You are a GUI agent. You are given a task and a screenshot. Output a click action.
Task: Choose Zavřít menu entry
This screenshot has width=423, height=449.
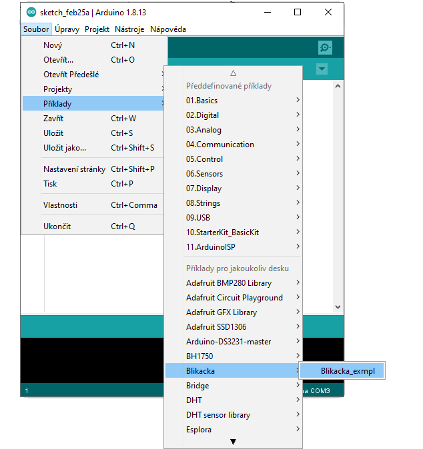93,119
